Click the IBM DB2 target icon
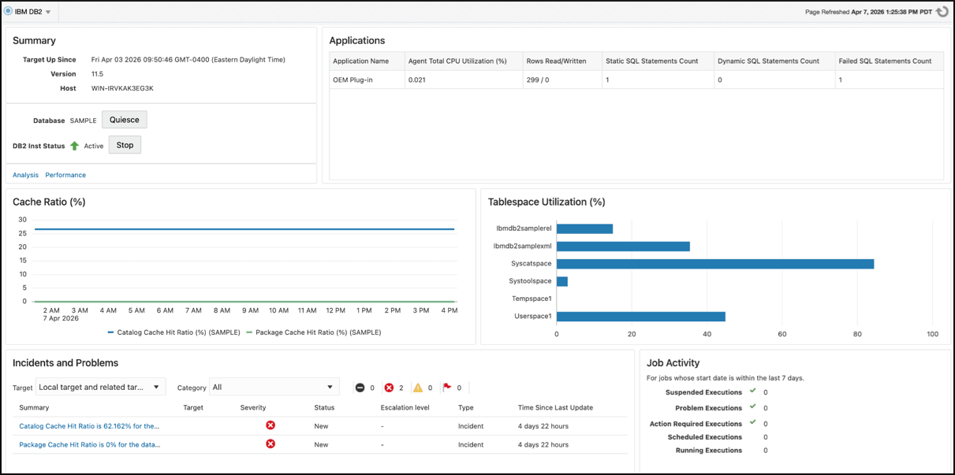The width and height of the screenshot is (955, 475). (8, 12)
